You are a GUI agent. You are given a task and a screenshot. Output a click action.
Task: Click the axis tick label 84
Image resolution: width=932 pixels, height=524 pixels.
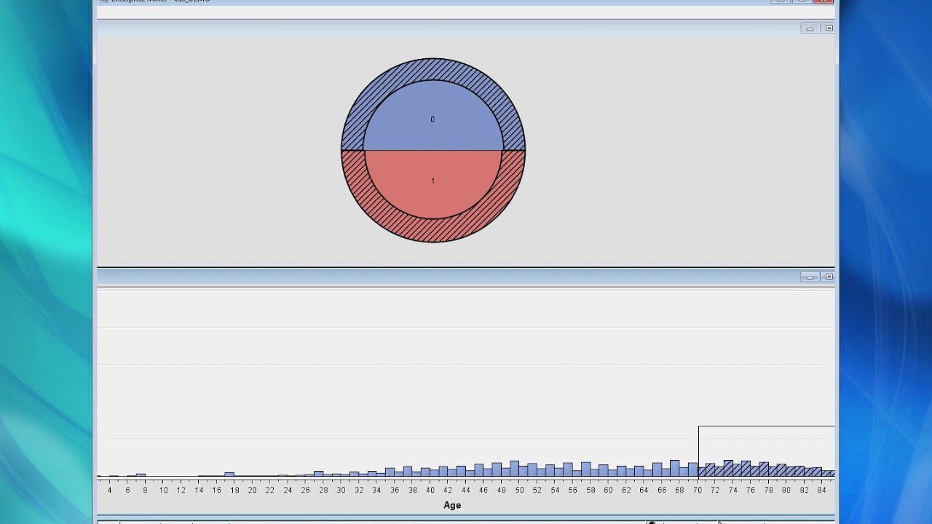pyautogui.click(x=822, y=491)
